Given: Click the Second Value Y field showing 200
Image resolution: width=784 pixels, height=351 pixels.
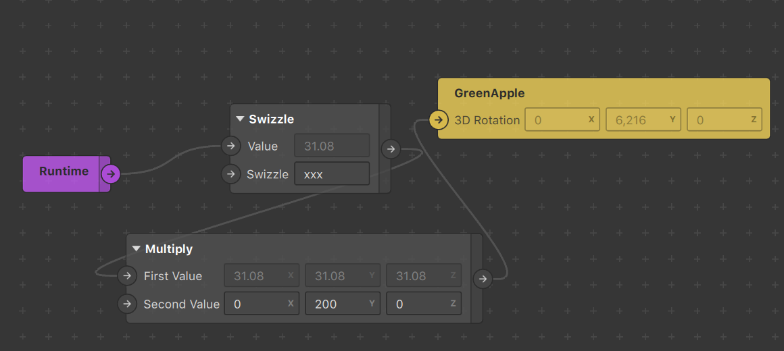Looking at the screenshot, I should 343,304.
